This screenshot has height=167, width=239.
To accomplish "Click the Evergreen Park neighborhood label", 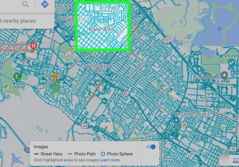I will [x=98, y=69].
